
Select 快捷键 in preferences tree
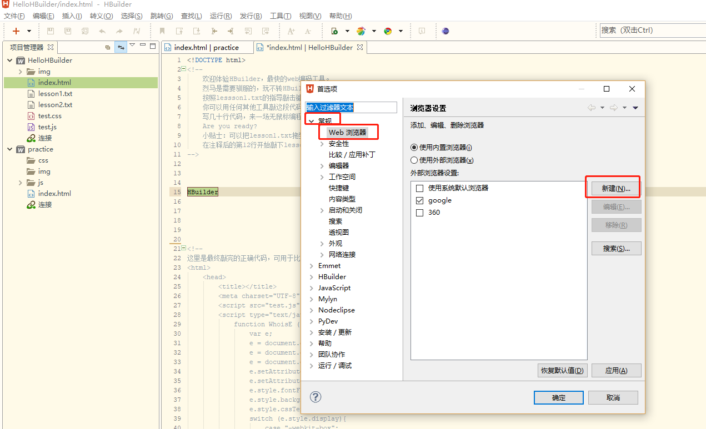(x=339, y=188)
